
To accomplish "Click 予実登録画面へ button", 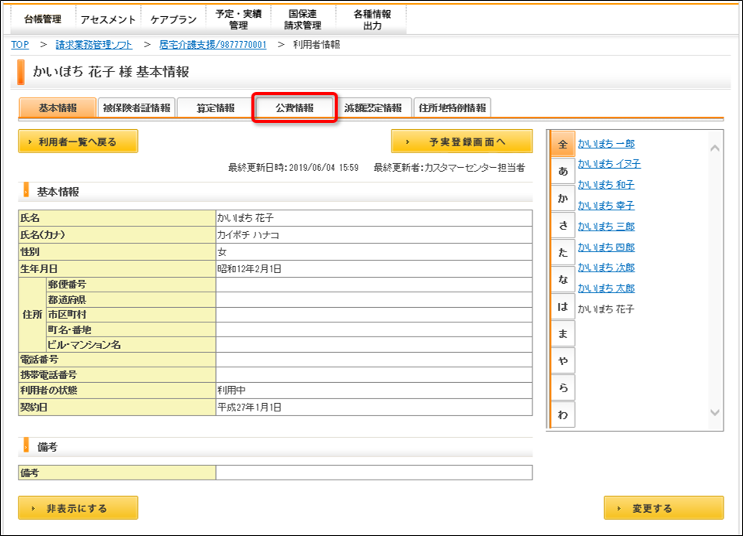I will (x=462, y=142).
